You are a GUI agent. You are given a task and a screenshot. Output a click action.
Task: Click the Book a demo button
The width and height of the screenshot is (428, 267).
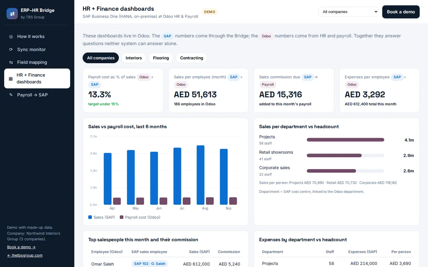click(401, 12)
